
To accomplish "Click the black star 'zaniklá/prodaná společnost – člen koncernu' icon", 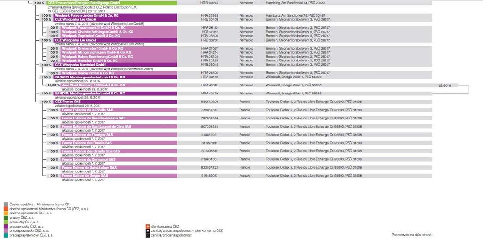I will 147,231.
